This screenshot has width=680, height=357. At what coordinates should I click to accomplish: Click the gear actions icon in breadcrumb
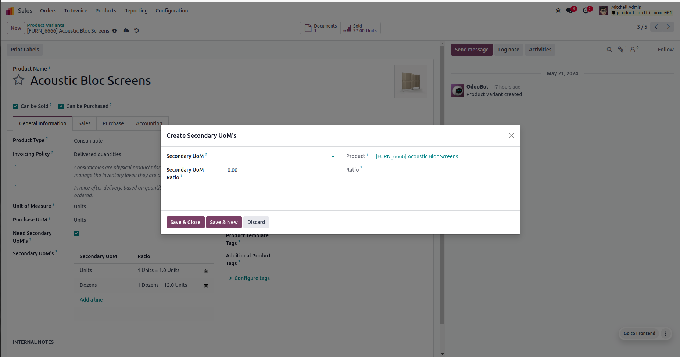pyautogui.click(x=115, y=31)
